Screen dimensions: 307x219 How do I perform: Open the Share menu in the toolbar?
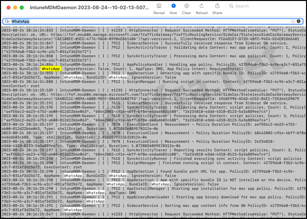(217, 6)
